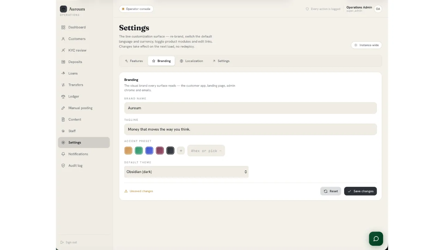Focus the Tagline input field
The width and height of the screenshot is (444, 250).
(250, 129)
